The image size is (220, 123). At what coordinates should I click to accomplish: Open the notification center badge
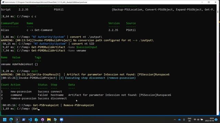(x=216, y=120)
